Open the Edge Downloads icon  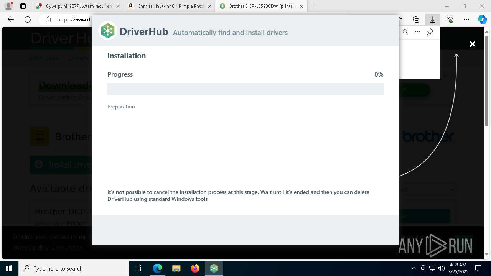tap(433, 20)
